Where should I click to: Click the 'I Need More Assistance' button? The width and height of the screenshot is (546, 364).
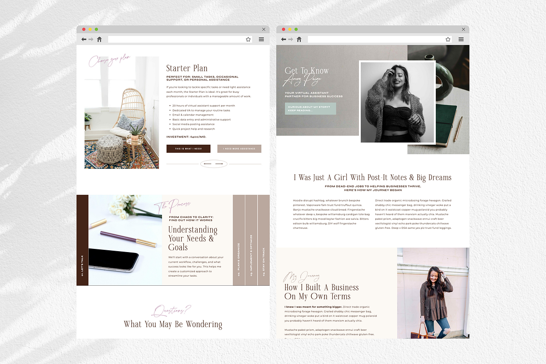coord(239,149)
